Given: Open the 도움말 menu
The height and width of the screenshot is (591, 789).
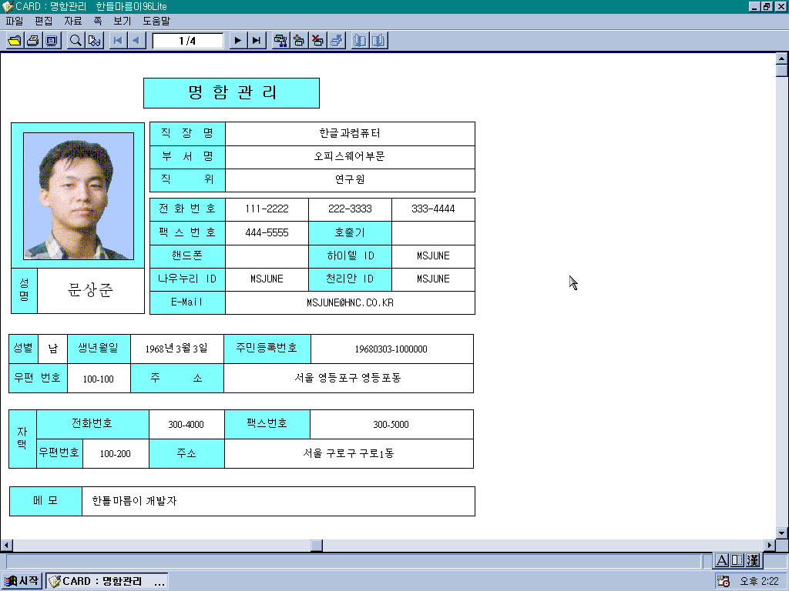Looking at the screenshot, I should (x=156, y=21).
